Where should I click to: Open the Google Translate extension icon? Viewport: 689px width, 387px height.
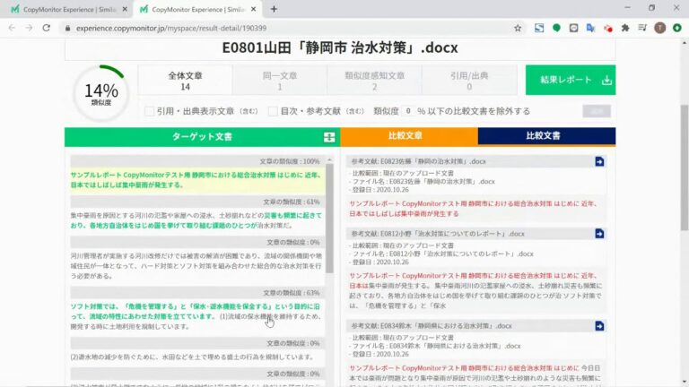click(590, 28)
